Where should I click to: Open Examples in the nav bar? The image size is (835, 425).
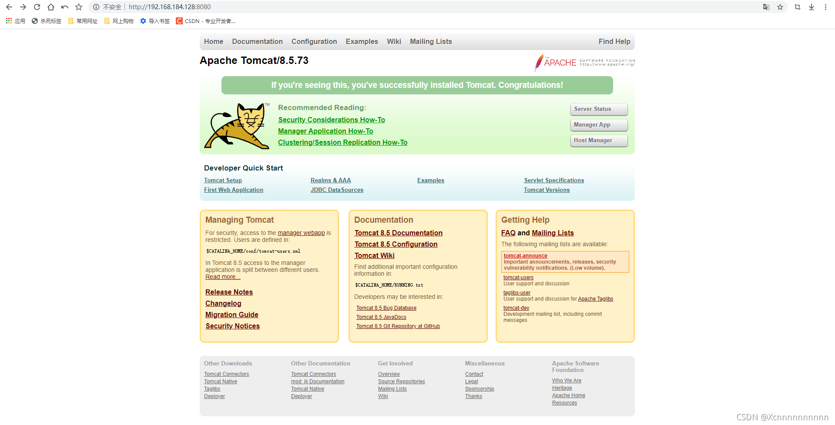362,42
